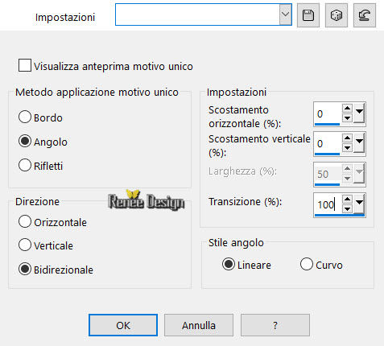Viewport: 384px width, 346px height.
Task: Click the OK button
Action: [x=123, y=325]
